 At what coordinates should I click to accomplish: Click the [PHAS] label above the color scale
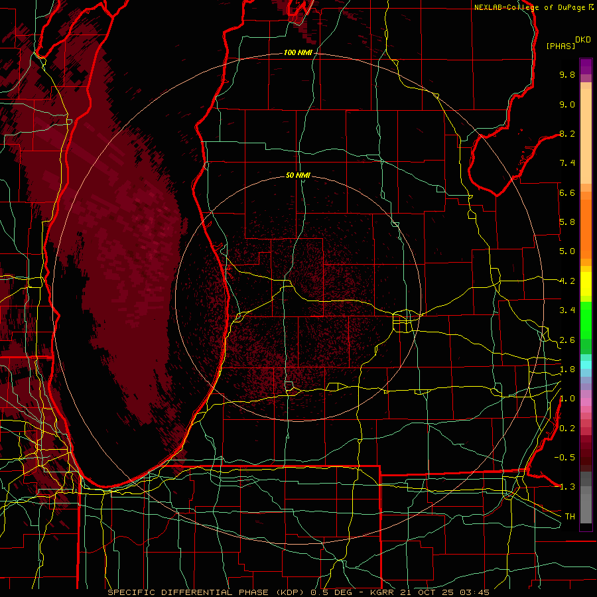(x=561, y=46)
